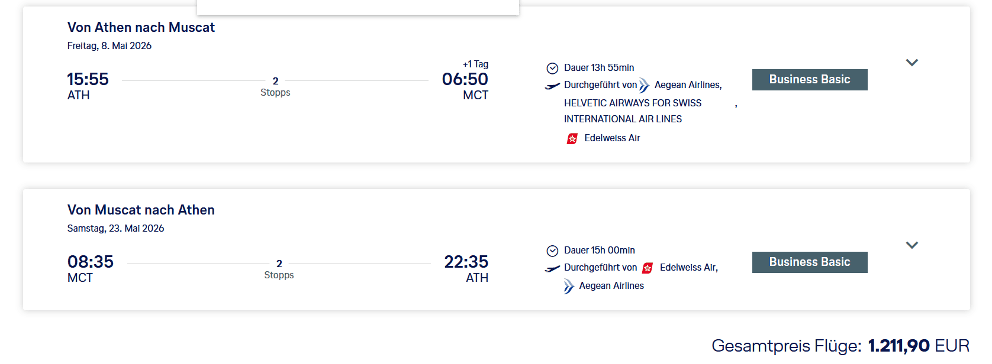Screen dimensions: 992x364
Task: Click the red Edelweiss Air logo in the outbound flight
Action: point(572,139)
